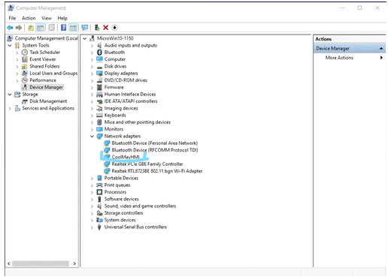This screenshot has height=280, width=388.
Task: Click the Event Viewer icon
Action: click(x=25, y=59)
